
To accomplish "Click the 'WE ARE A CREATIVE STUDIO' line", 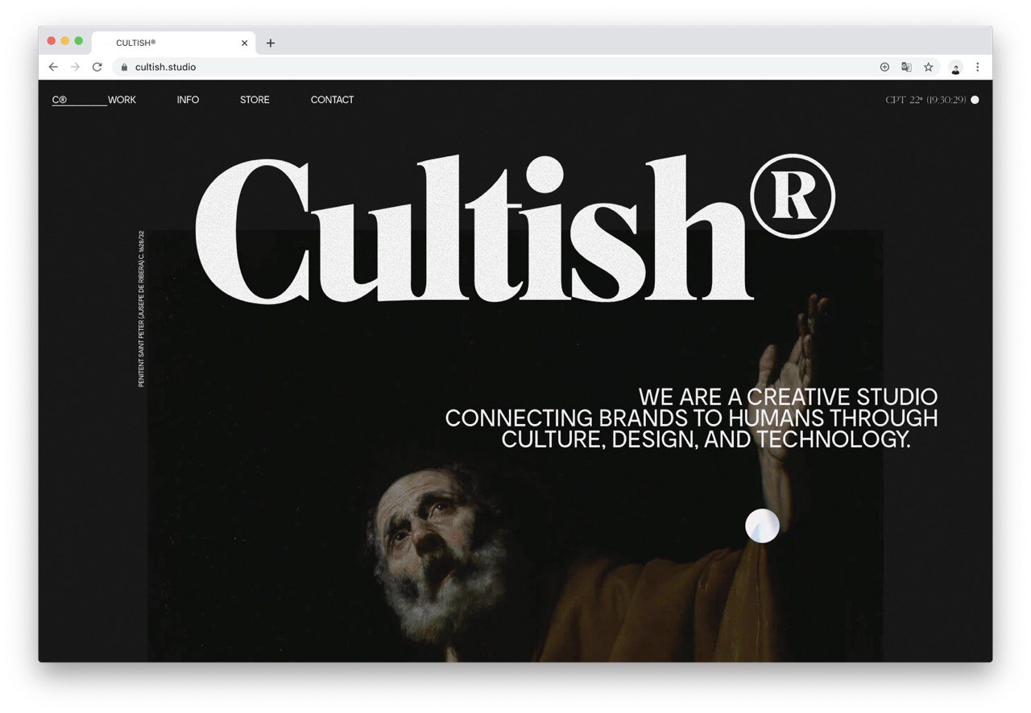I will (x=788, y=397).
